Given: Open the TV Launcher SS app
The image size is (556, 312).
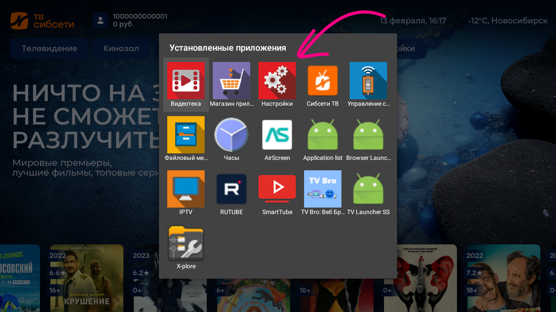Looking at the screenshot, I should [x=368, y=193].
